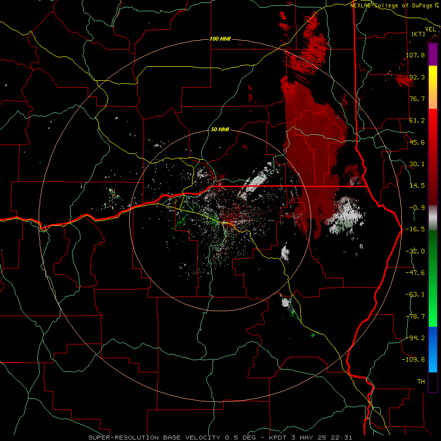Screen dimensions: 441x441
Task: Click the 14.5 velocity scale value
Action: pyautogui.click(x=417, y=186)
